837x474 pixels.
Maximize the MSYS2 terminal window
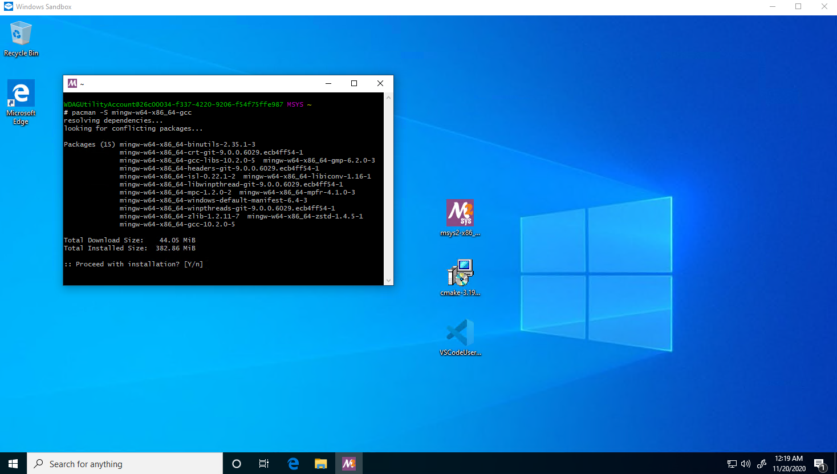tap(354, 83)
